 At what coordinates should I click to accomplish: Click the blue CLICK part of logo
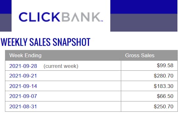click(39, 17)
